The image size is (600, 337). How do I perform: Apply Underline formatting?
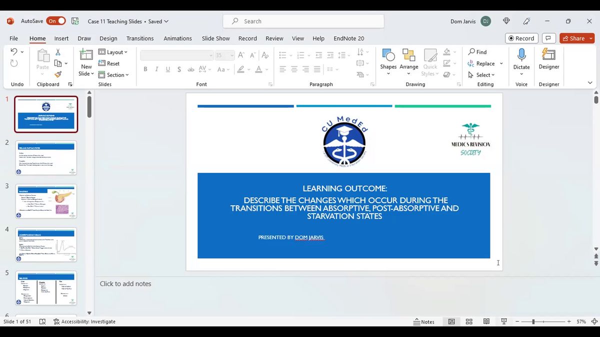167,69
